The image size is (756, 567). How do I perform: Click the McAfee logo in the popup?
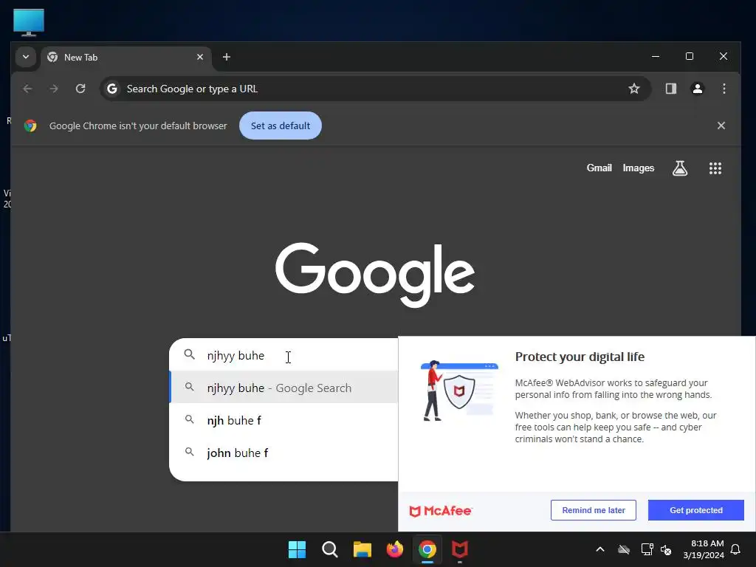(x=440, y=511)
